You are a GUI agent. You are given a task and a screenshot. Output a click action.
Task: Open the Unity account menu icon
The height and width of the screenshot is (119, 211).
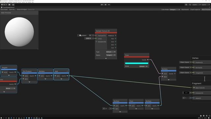pos(4,5)
